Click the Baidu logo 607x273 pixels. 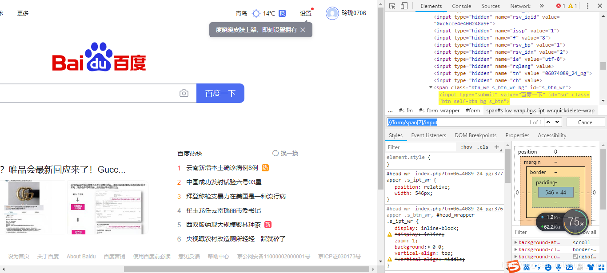click(x=99, y=57)
